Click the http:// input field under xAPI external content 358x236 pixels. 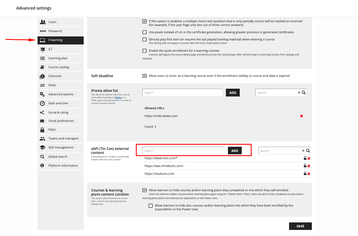pos(183,150)
